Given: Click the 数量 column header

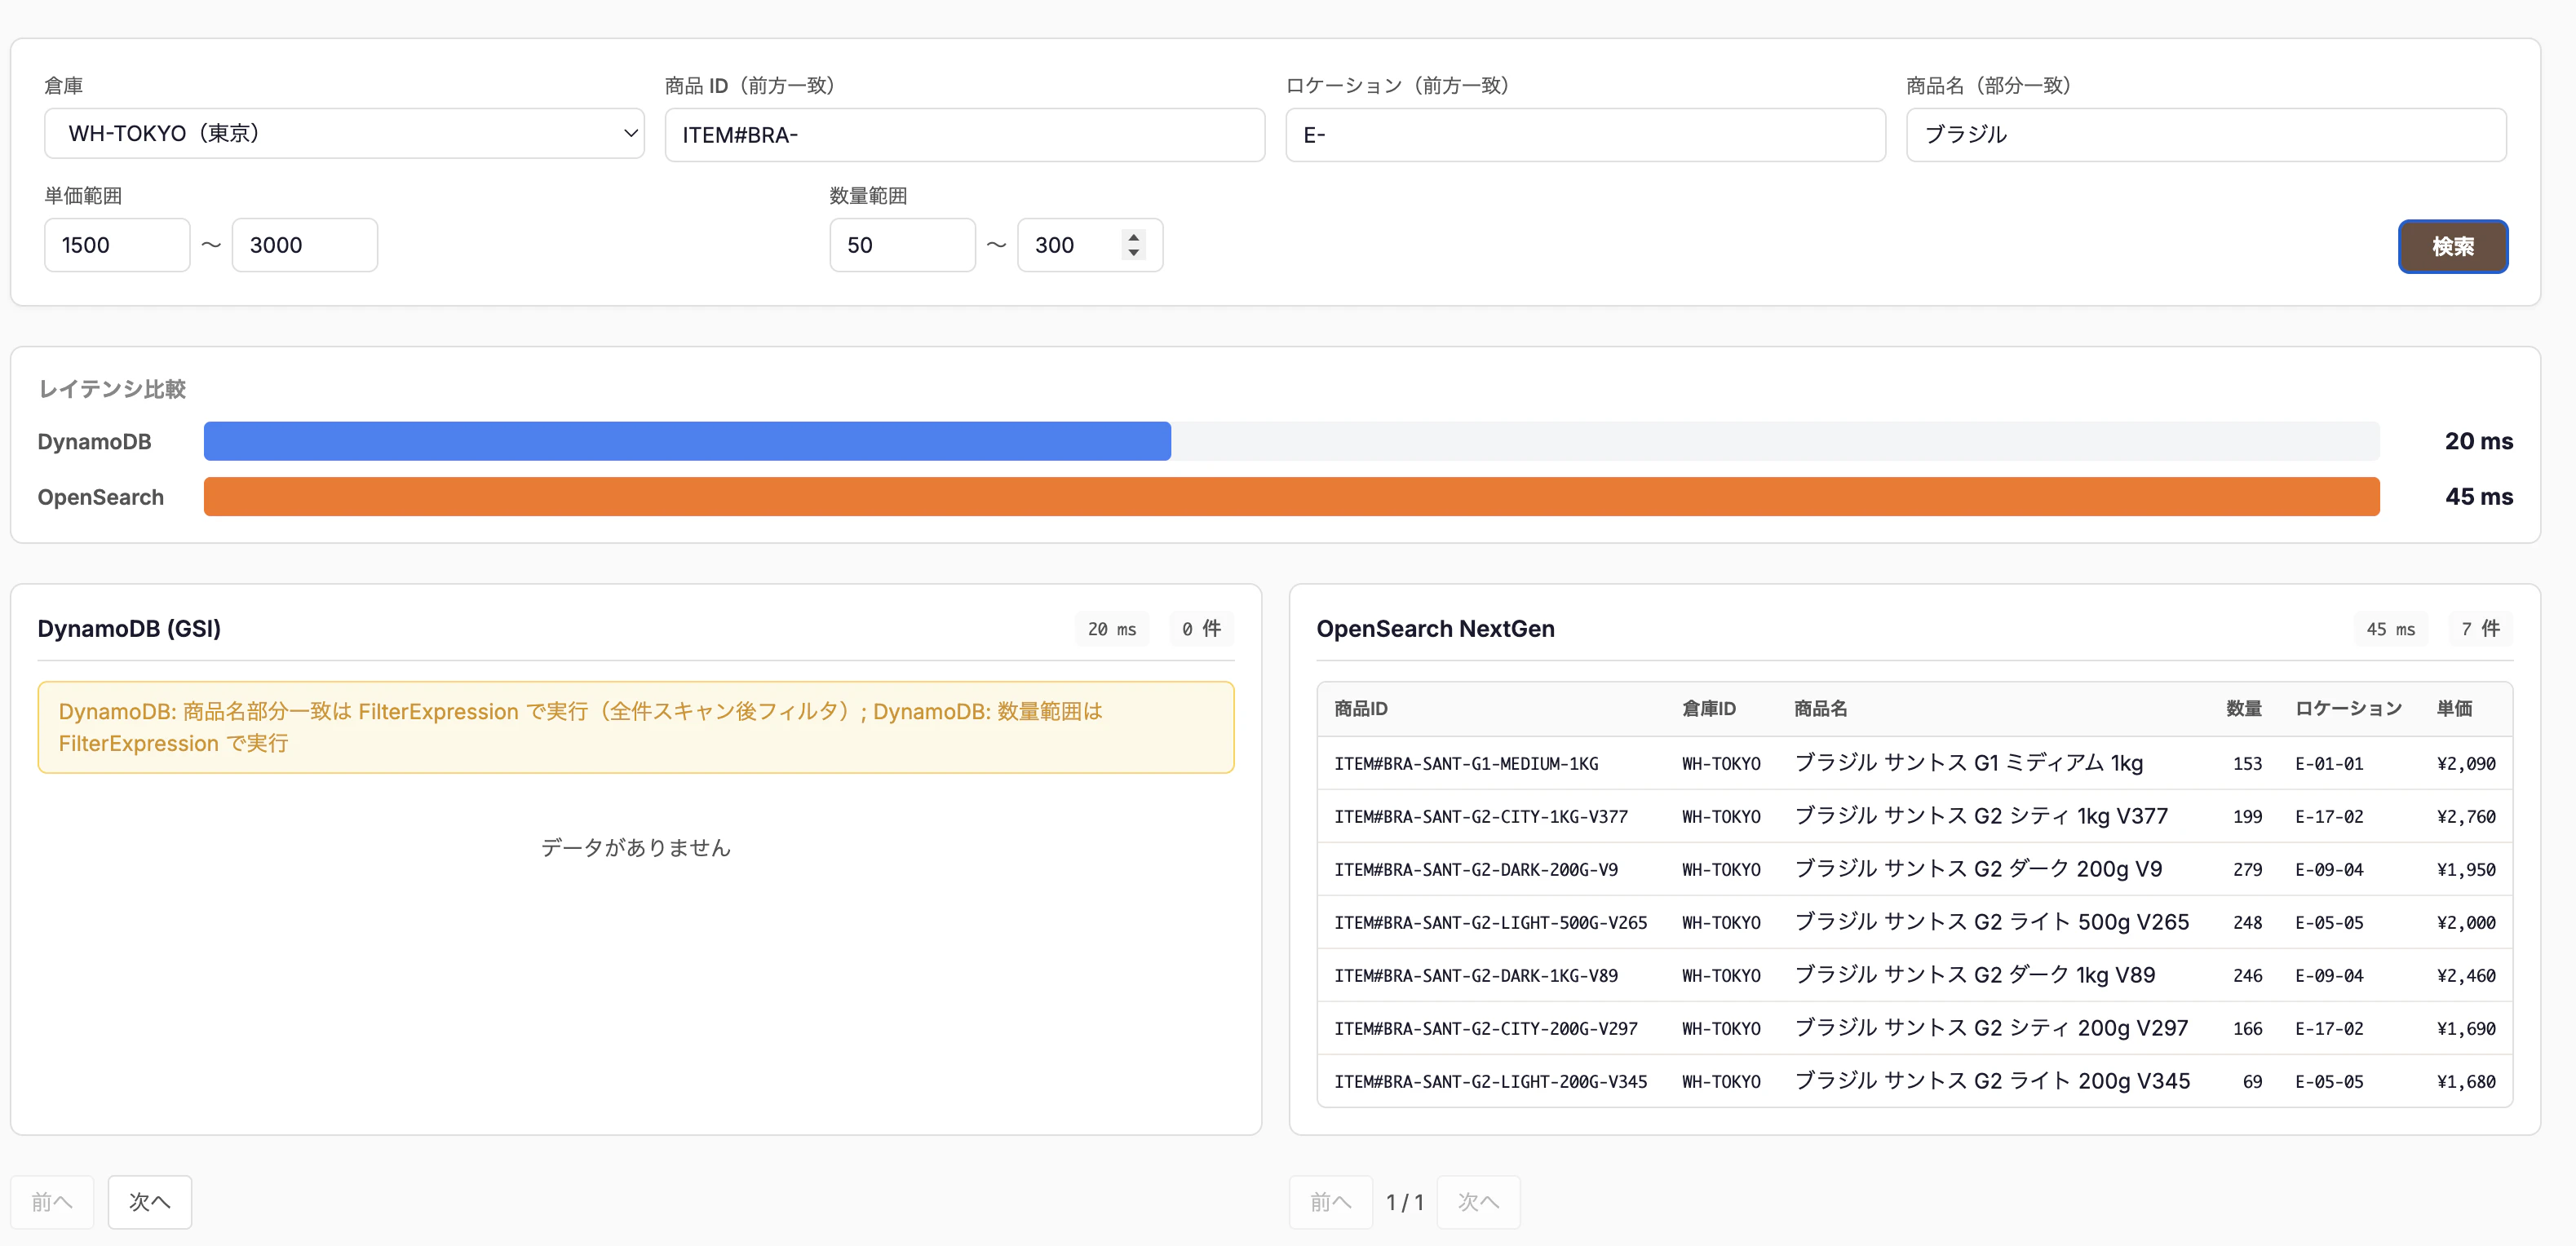Looking at the screenshot, I should coord(2243,709).
